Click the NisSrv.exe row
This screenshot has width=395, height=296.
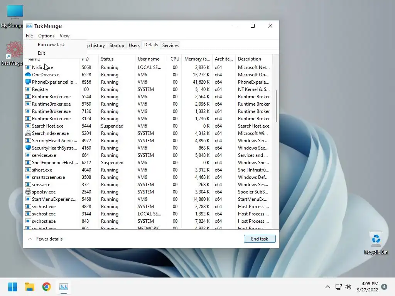pos(148,67)
